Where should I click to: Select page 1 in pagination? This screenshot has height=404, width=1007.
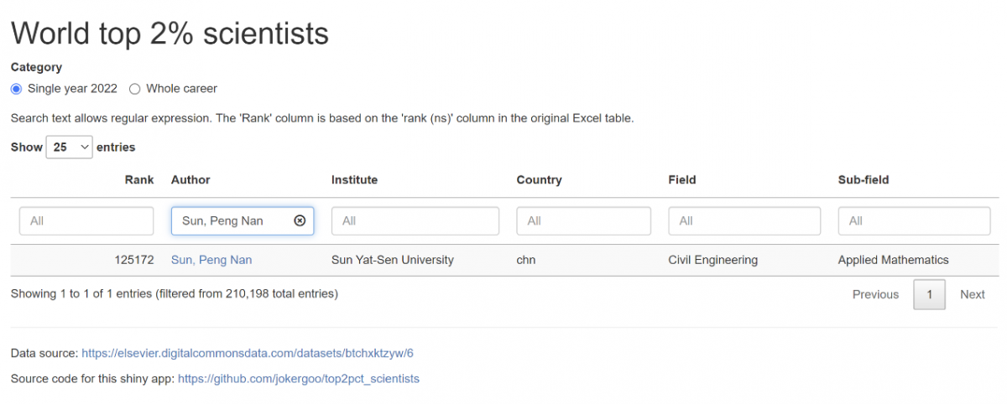[x=929, y=294]
